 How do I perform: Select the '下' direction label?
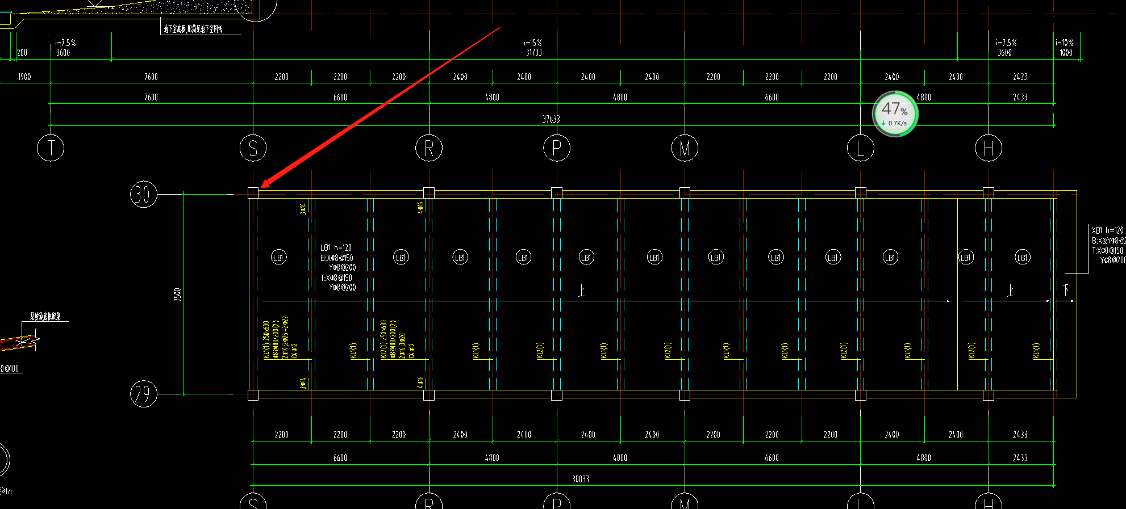(x=1066, y=289)
